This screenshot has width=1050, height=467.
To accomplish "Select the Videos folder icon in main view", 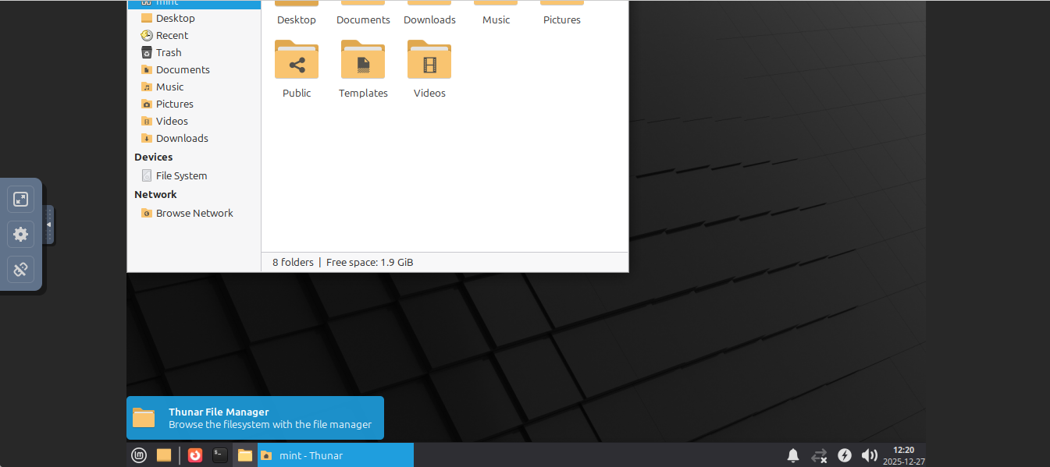I will 429,59.
